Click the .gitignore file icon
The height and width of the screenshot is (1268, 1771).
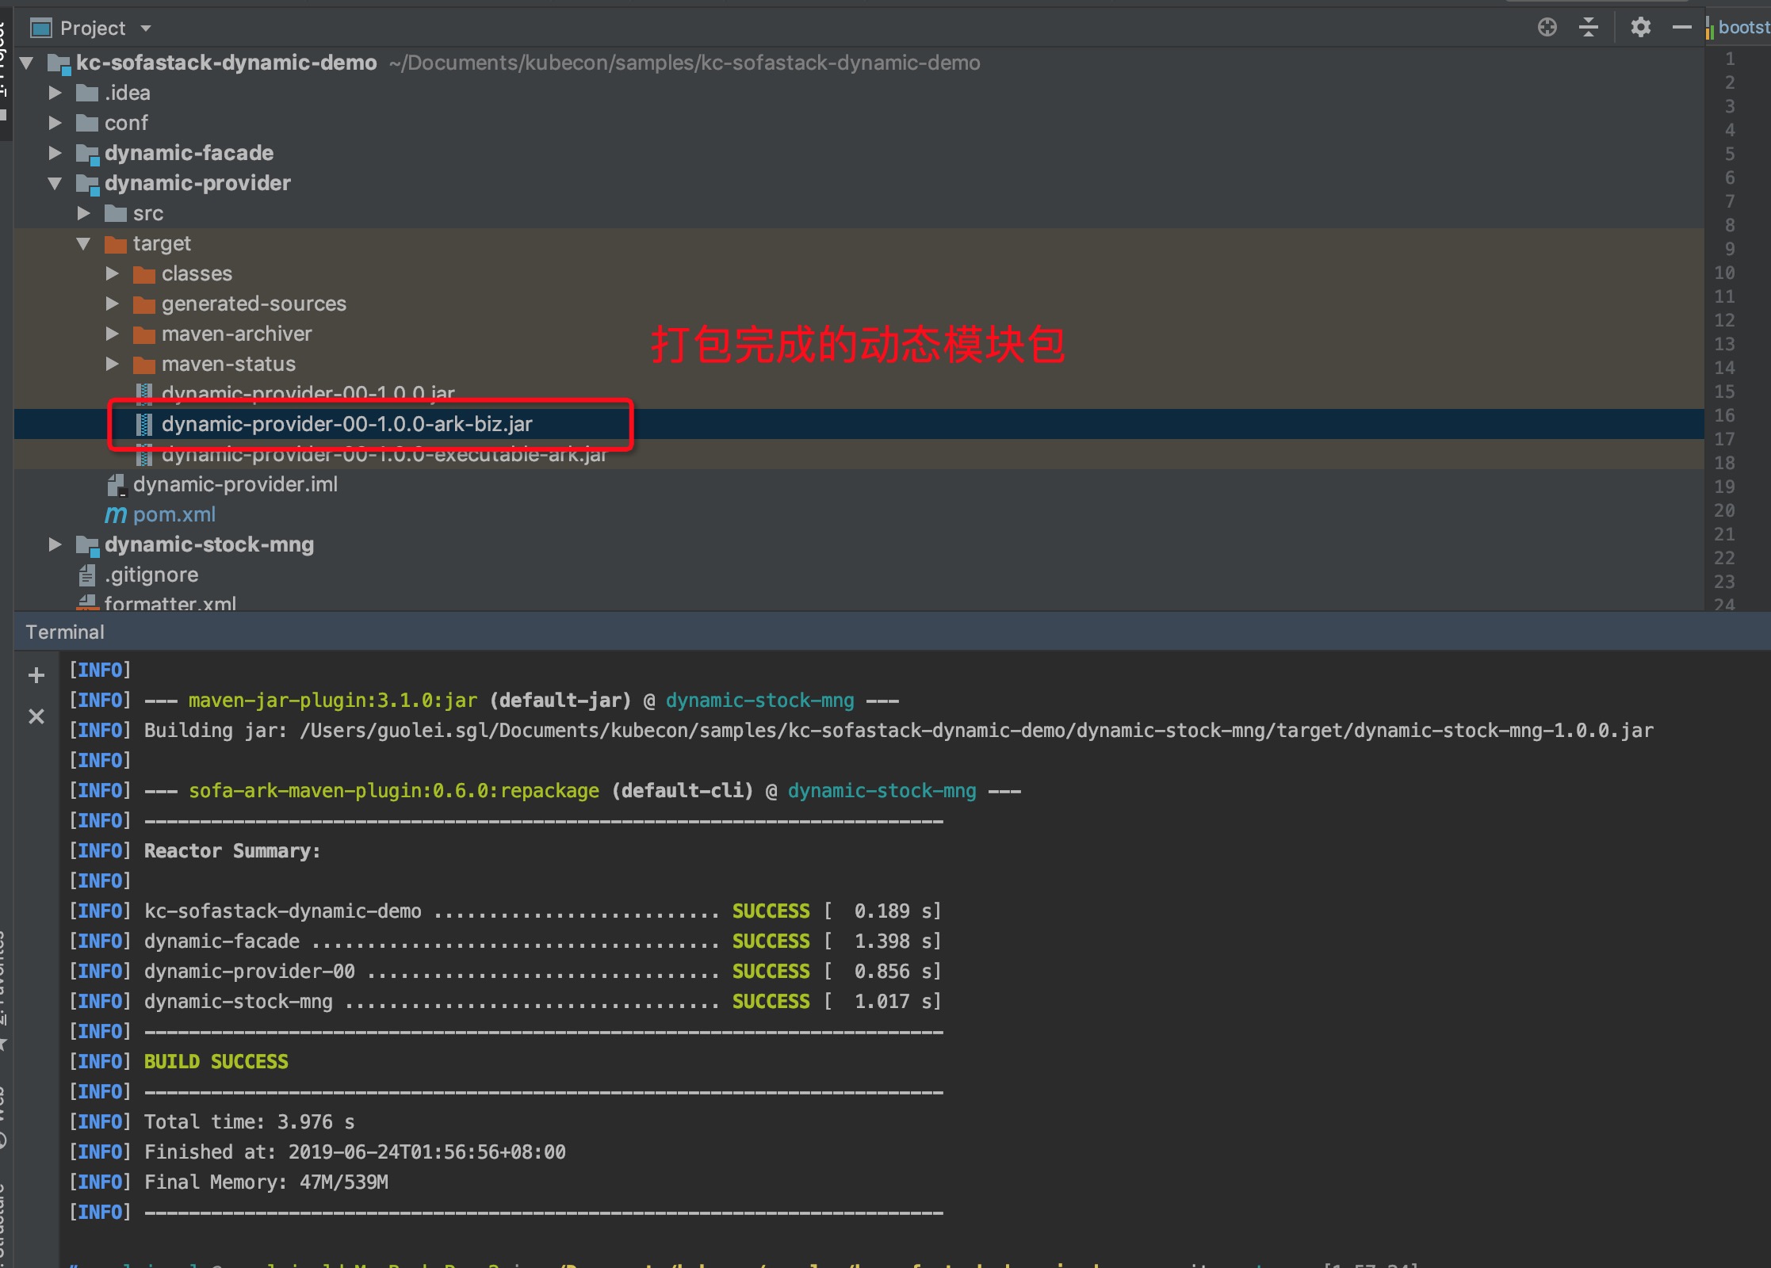pos(87,575)
